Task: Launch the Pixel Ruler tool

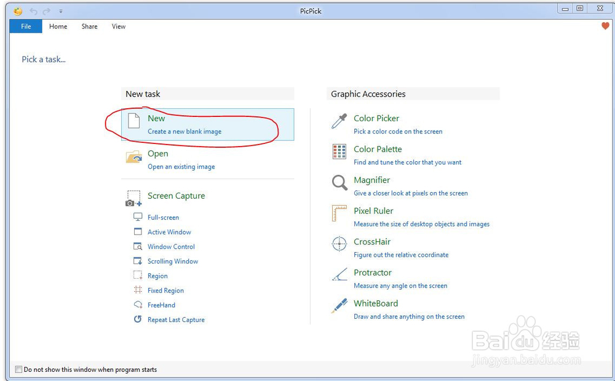Action: (x=373, y=211)
